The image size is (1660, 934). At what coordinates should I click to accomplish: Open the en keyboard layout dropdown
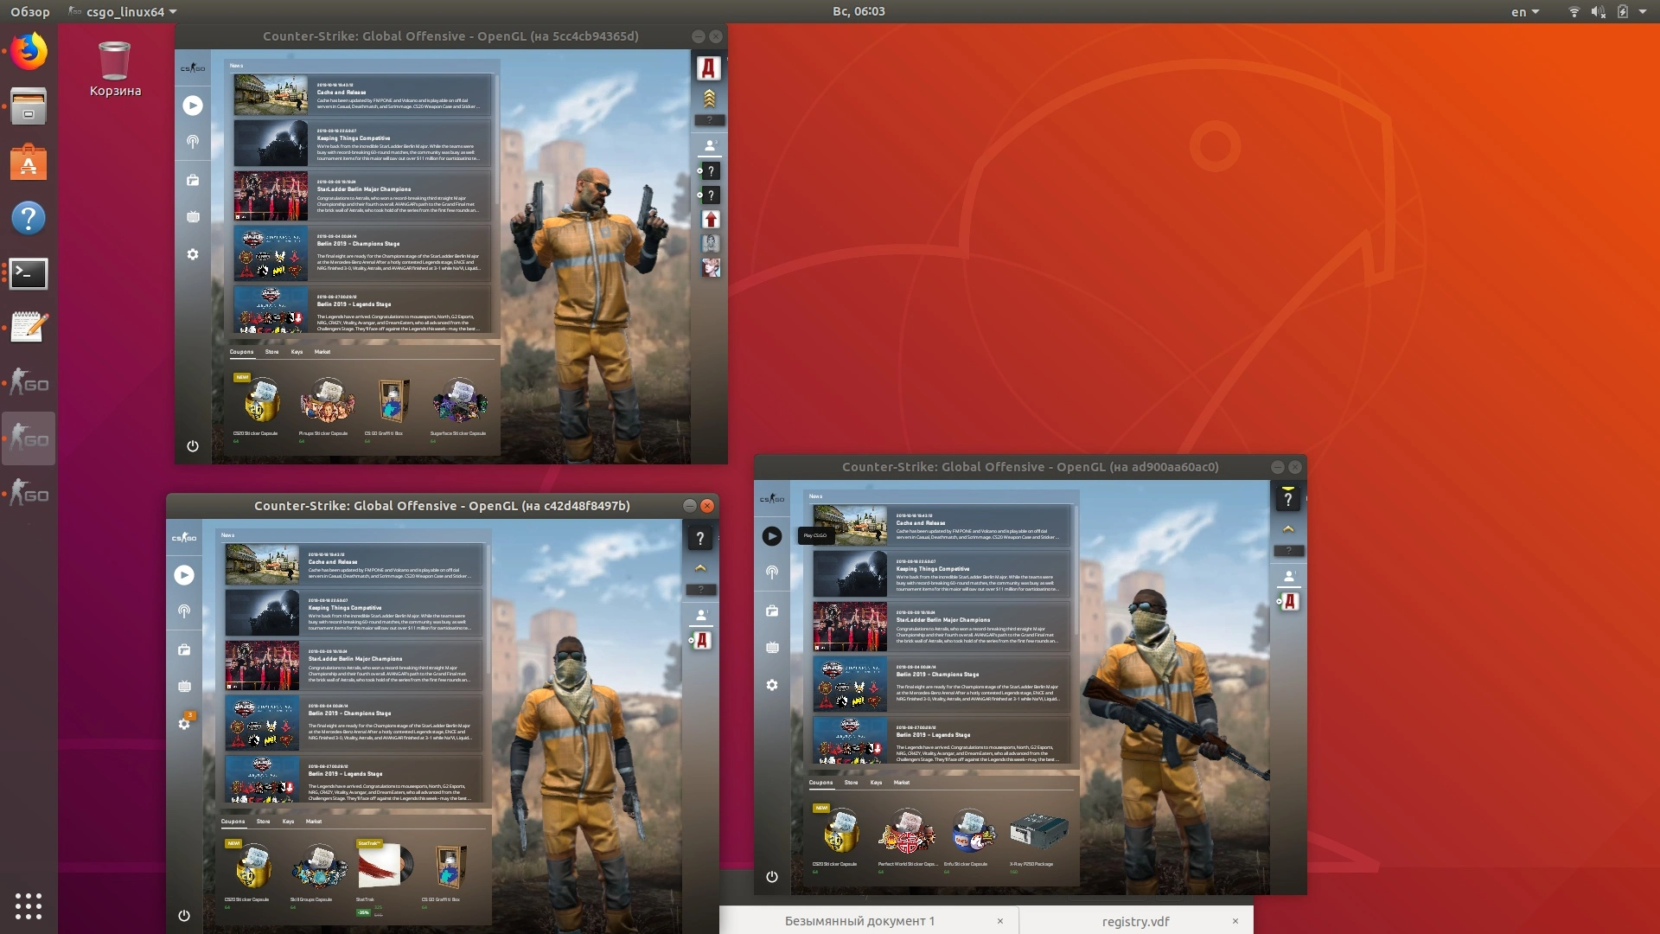[x=1525, y=11]
